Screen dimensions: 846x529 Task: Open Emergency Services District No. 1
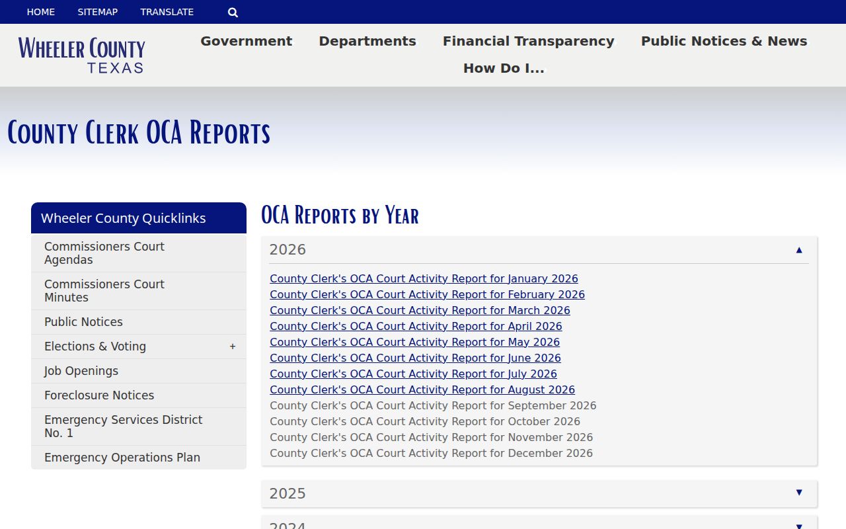pos(139,427)
